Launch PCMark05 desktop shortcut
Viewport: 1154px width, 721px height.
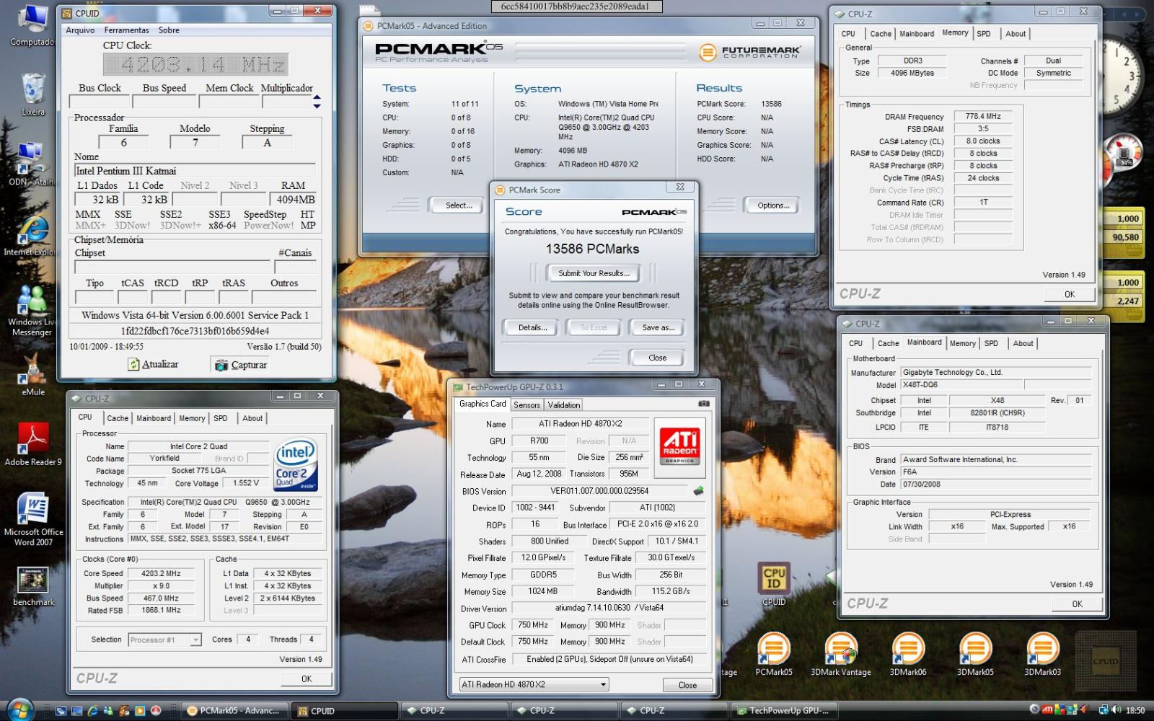(x=773, y=654)
